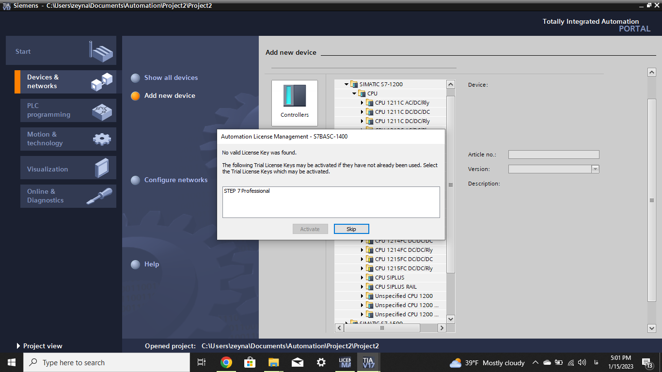
Task: Click the CPU SIPLUS RAIL folder icon
Action: click(x=370, y=287)
